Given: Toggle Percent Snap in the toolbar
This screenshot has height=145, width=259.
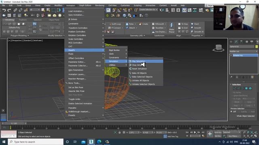Looking at the screenshot, I should tap(125, 10).
